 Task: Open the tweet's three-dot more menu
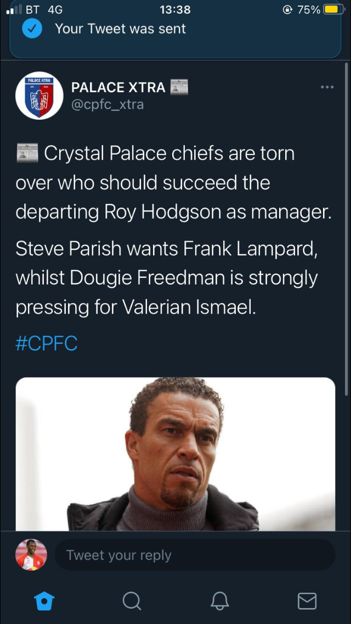pyautogui.click(x=327, y=87)
